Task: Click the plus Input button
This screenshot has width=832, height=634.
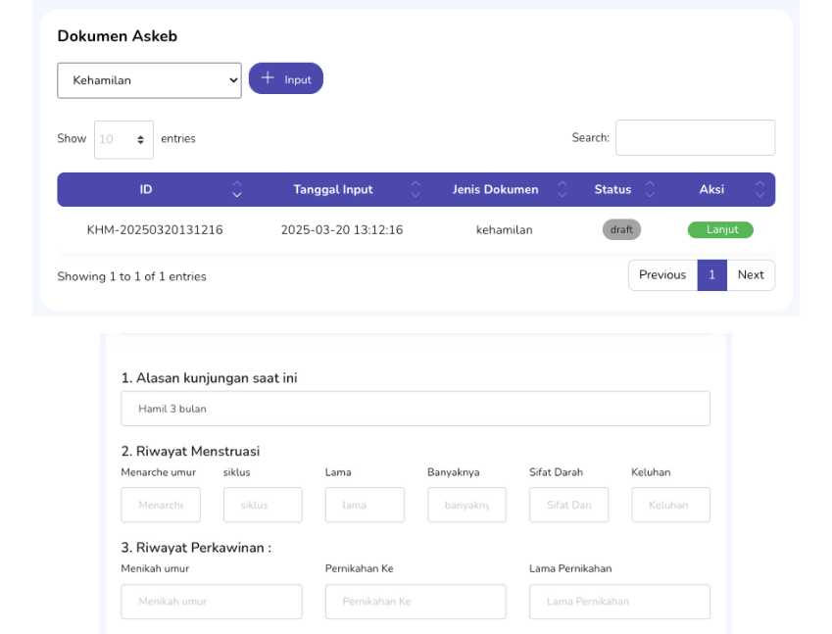Action: [286, 79]
